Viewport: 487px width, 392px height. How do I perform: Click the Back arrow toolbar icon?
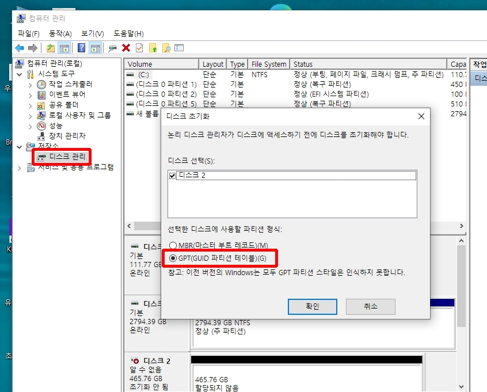(20, 48)
